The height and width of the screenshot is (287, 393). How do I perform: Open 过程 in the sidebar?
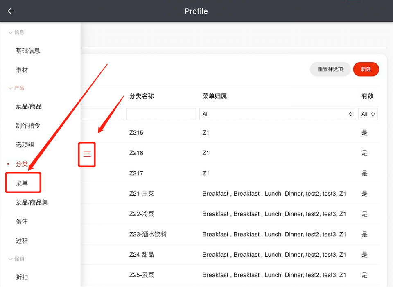(x=22, y=241)
